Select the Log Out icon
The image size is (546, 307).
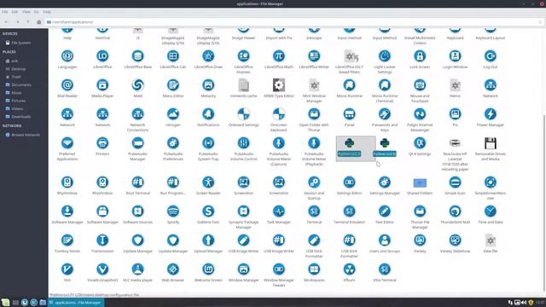[x=491, y=56]
